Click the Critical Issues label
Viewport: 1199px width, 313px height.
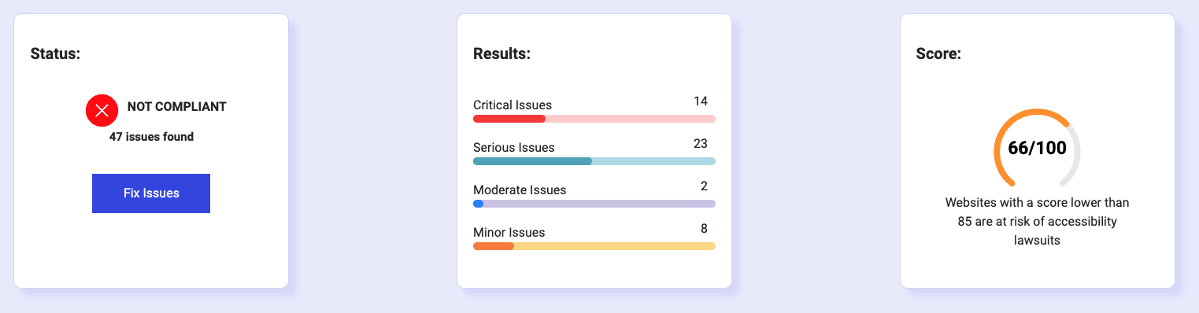click(513, 105)
